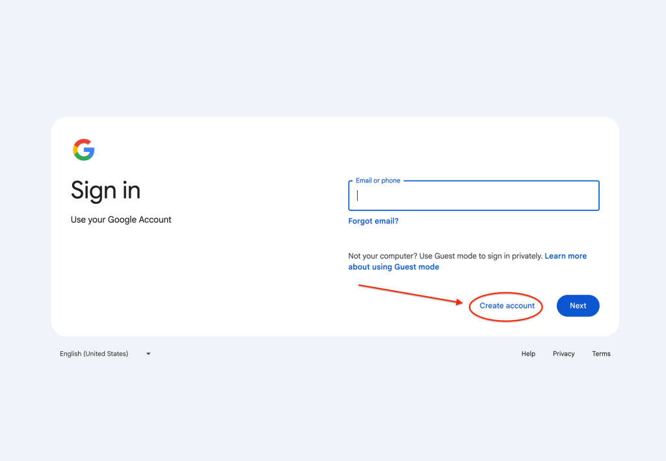The width and height of the screenshot is (666, 461).
Task: Open the Terms link in footer
Action: coord(601,354)
